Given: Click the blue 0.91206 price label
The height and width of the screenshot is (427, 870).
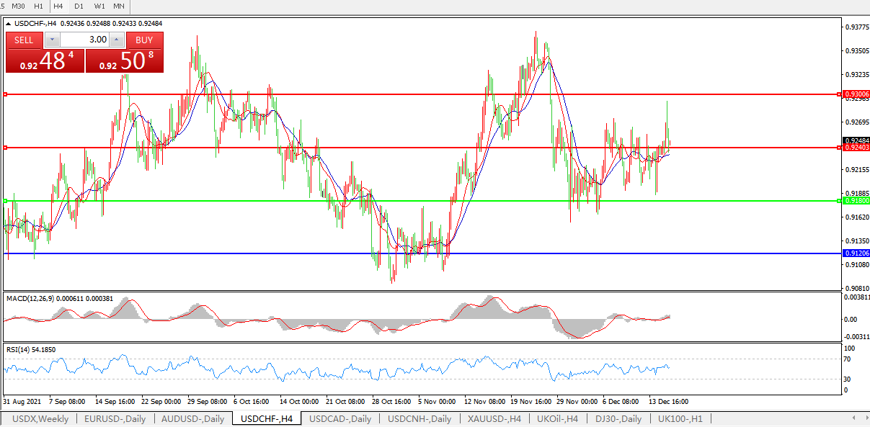Looking at the screenshot, I should [856, 253].
